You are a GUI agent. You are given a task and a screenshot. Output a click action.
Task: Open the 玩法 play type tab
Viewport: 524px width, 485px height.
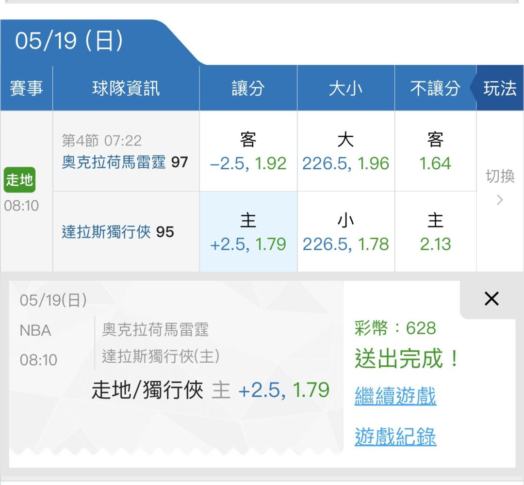pos(500,88)
